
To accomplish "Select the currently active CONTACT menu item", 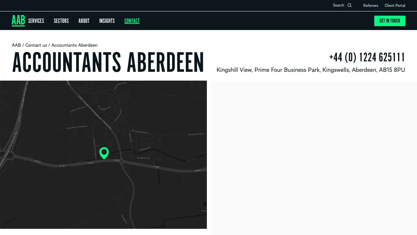I will pos(132,21).
